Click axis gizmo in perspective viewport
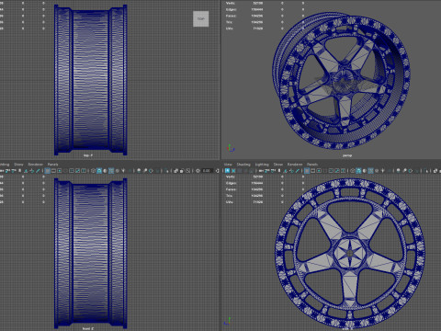The height and width of the screenshot is (331, 441). [x=231, y=148]
